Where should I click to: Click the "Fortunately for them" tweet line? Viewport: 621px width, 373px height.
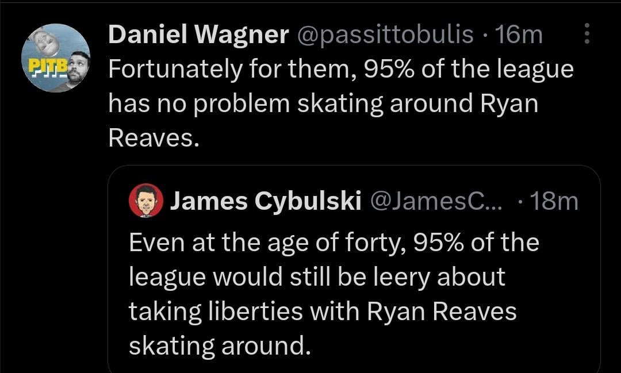[x=340, y=70]
